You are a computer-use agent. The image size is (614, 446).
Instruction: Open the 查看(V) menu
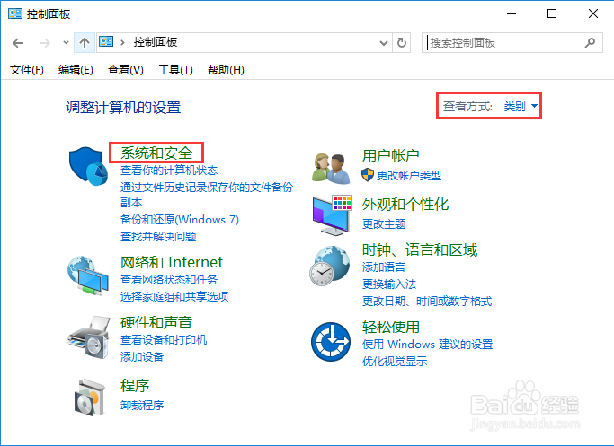[x=126, y=70]
